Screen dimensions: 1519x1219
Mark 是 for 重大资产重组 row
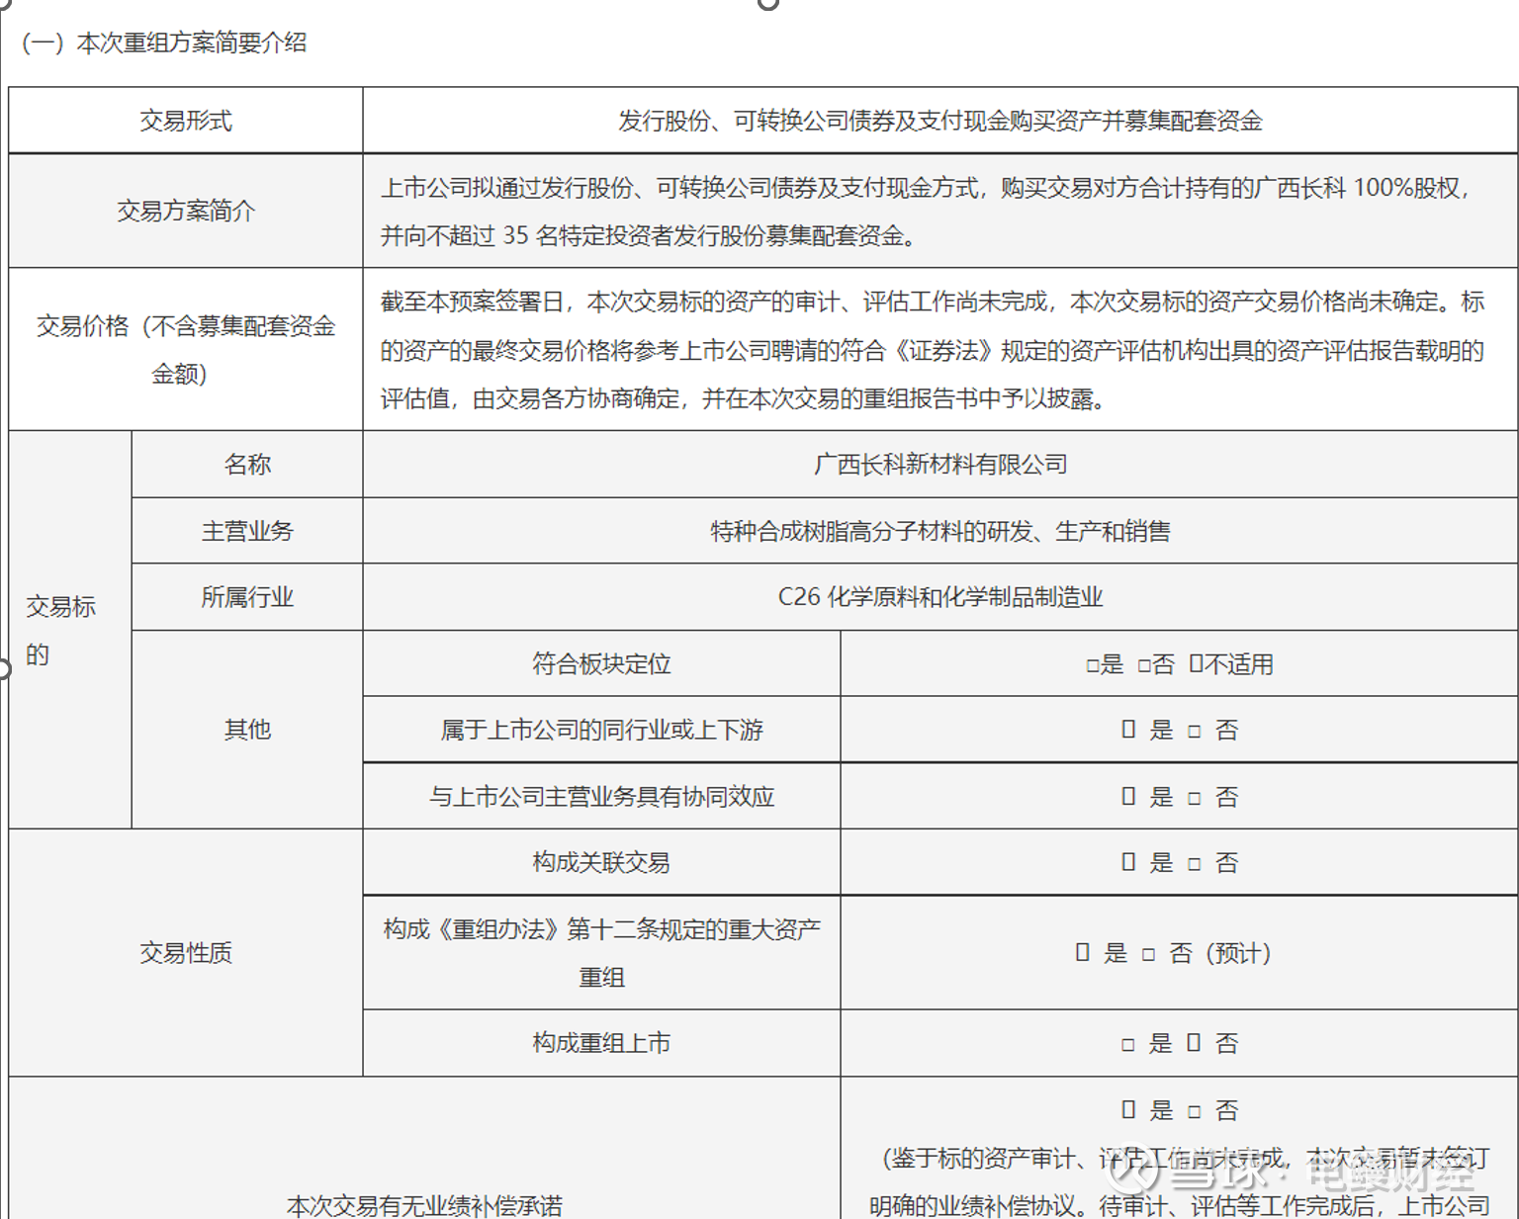(1082, 952)
